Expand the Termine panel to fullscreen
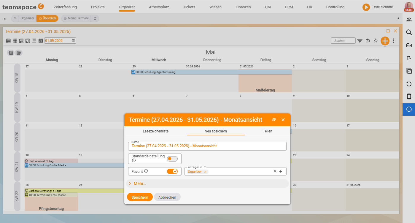415x223 pixels. (x=388, y=31)
